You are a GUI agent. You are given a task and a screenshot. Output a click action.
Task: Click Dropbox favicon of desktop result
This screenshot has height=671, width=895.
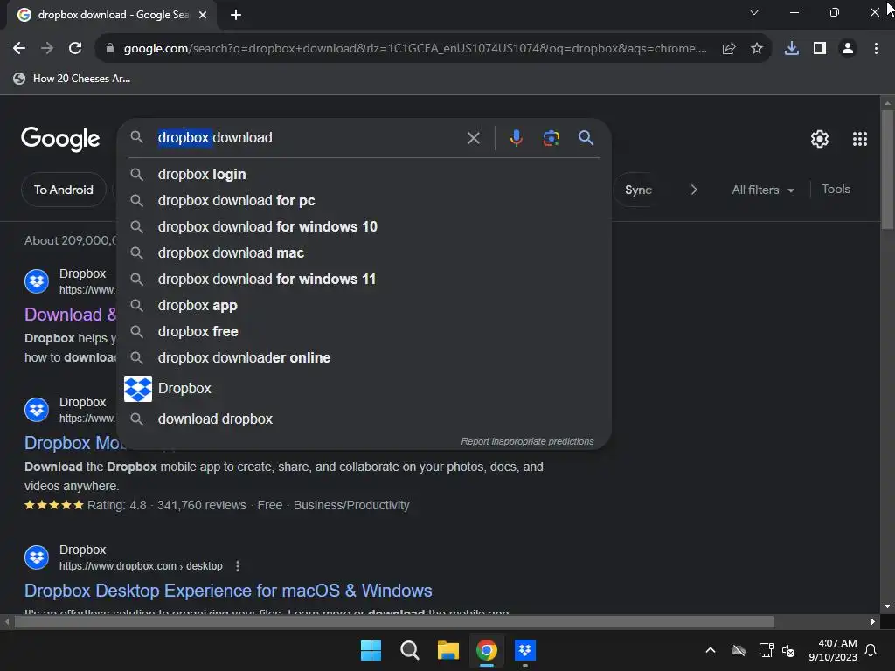pyautogui.click(x=37, y=557)
